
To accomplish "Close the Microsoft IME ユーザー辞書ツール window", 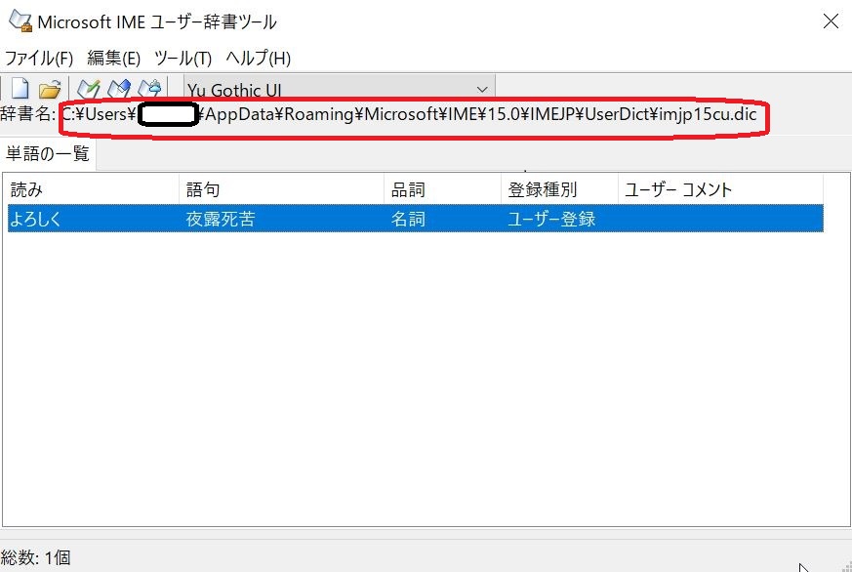I will (x=831, y=21).
